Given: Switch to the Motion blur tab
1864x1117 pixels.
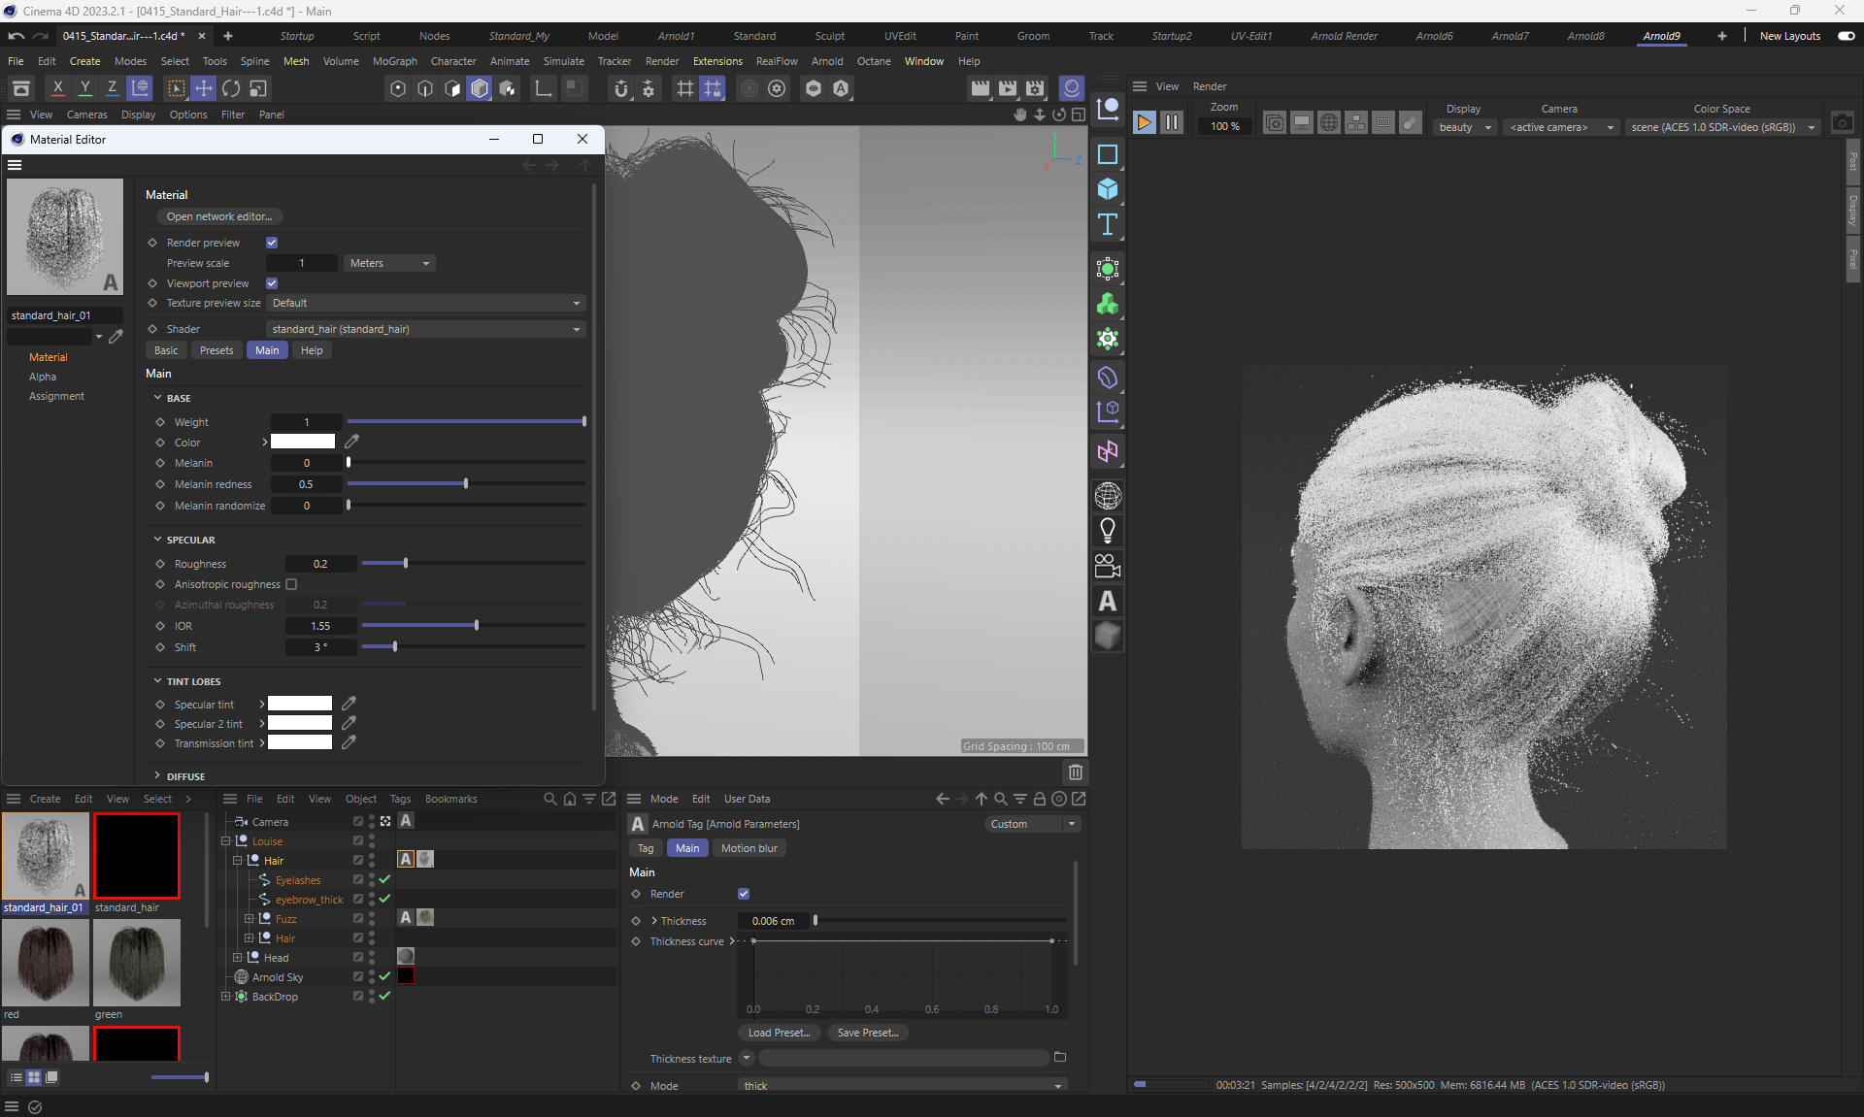Looking at the screenshot, I should [749, 848].
